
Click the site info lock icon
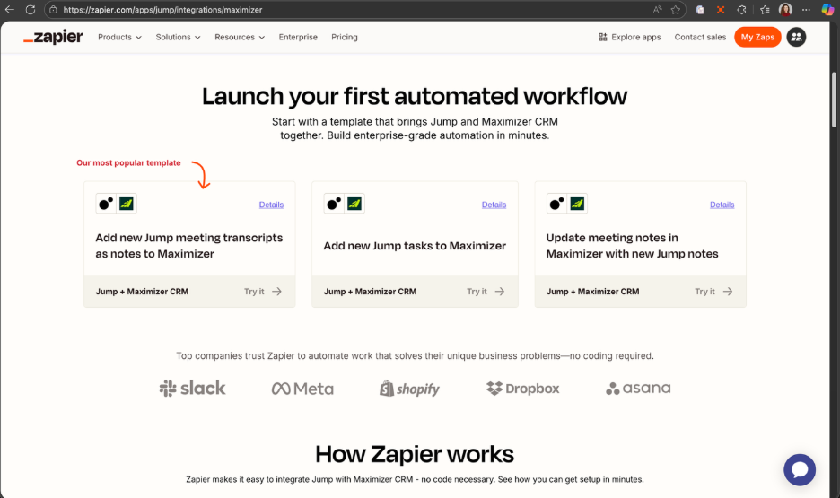53,10
